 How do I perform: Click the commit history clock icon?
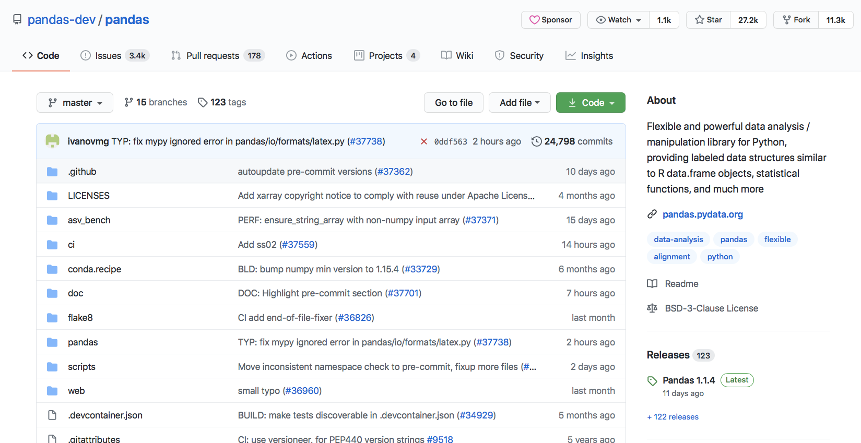coord(536,141)
